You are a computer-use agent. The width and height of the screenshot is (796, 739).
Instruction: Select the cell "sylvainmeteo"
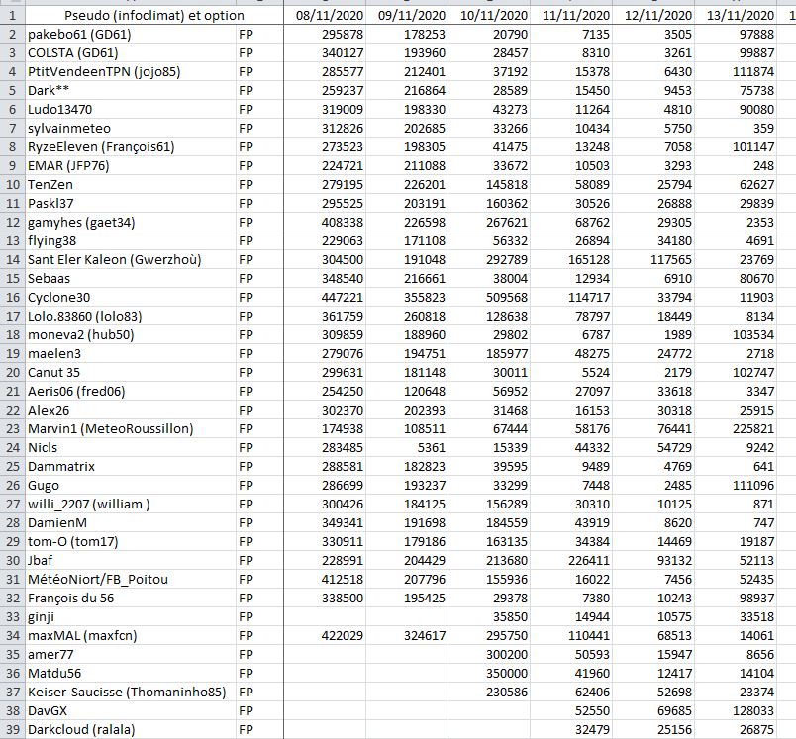click(x=131, y=129)
